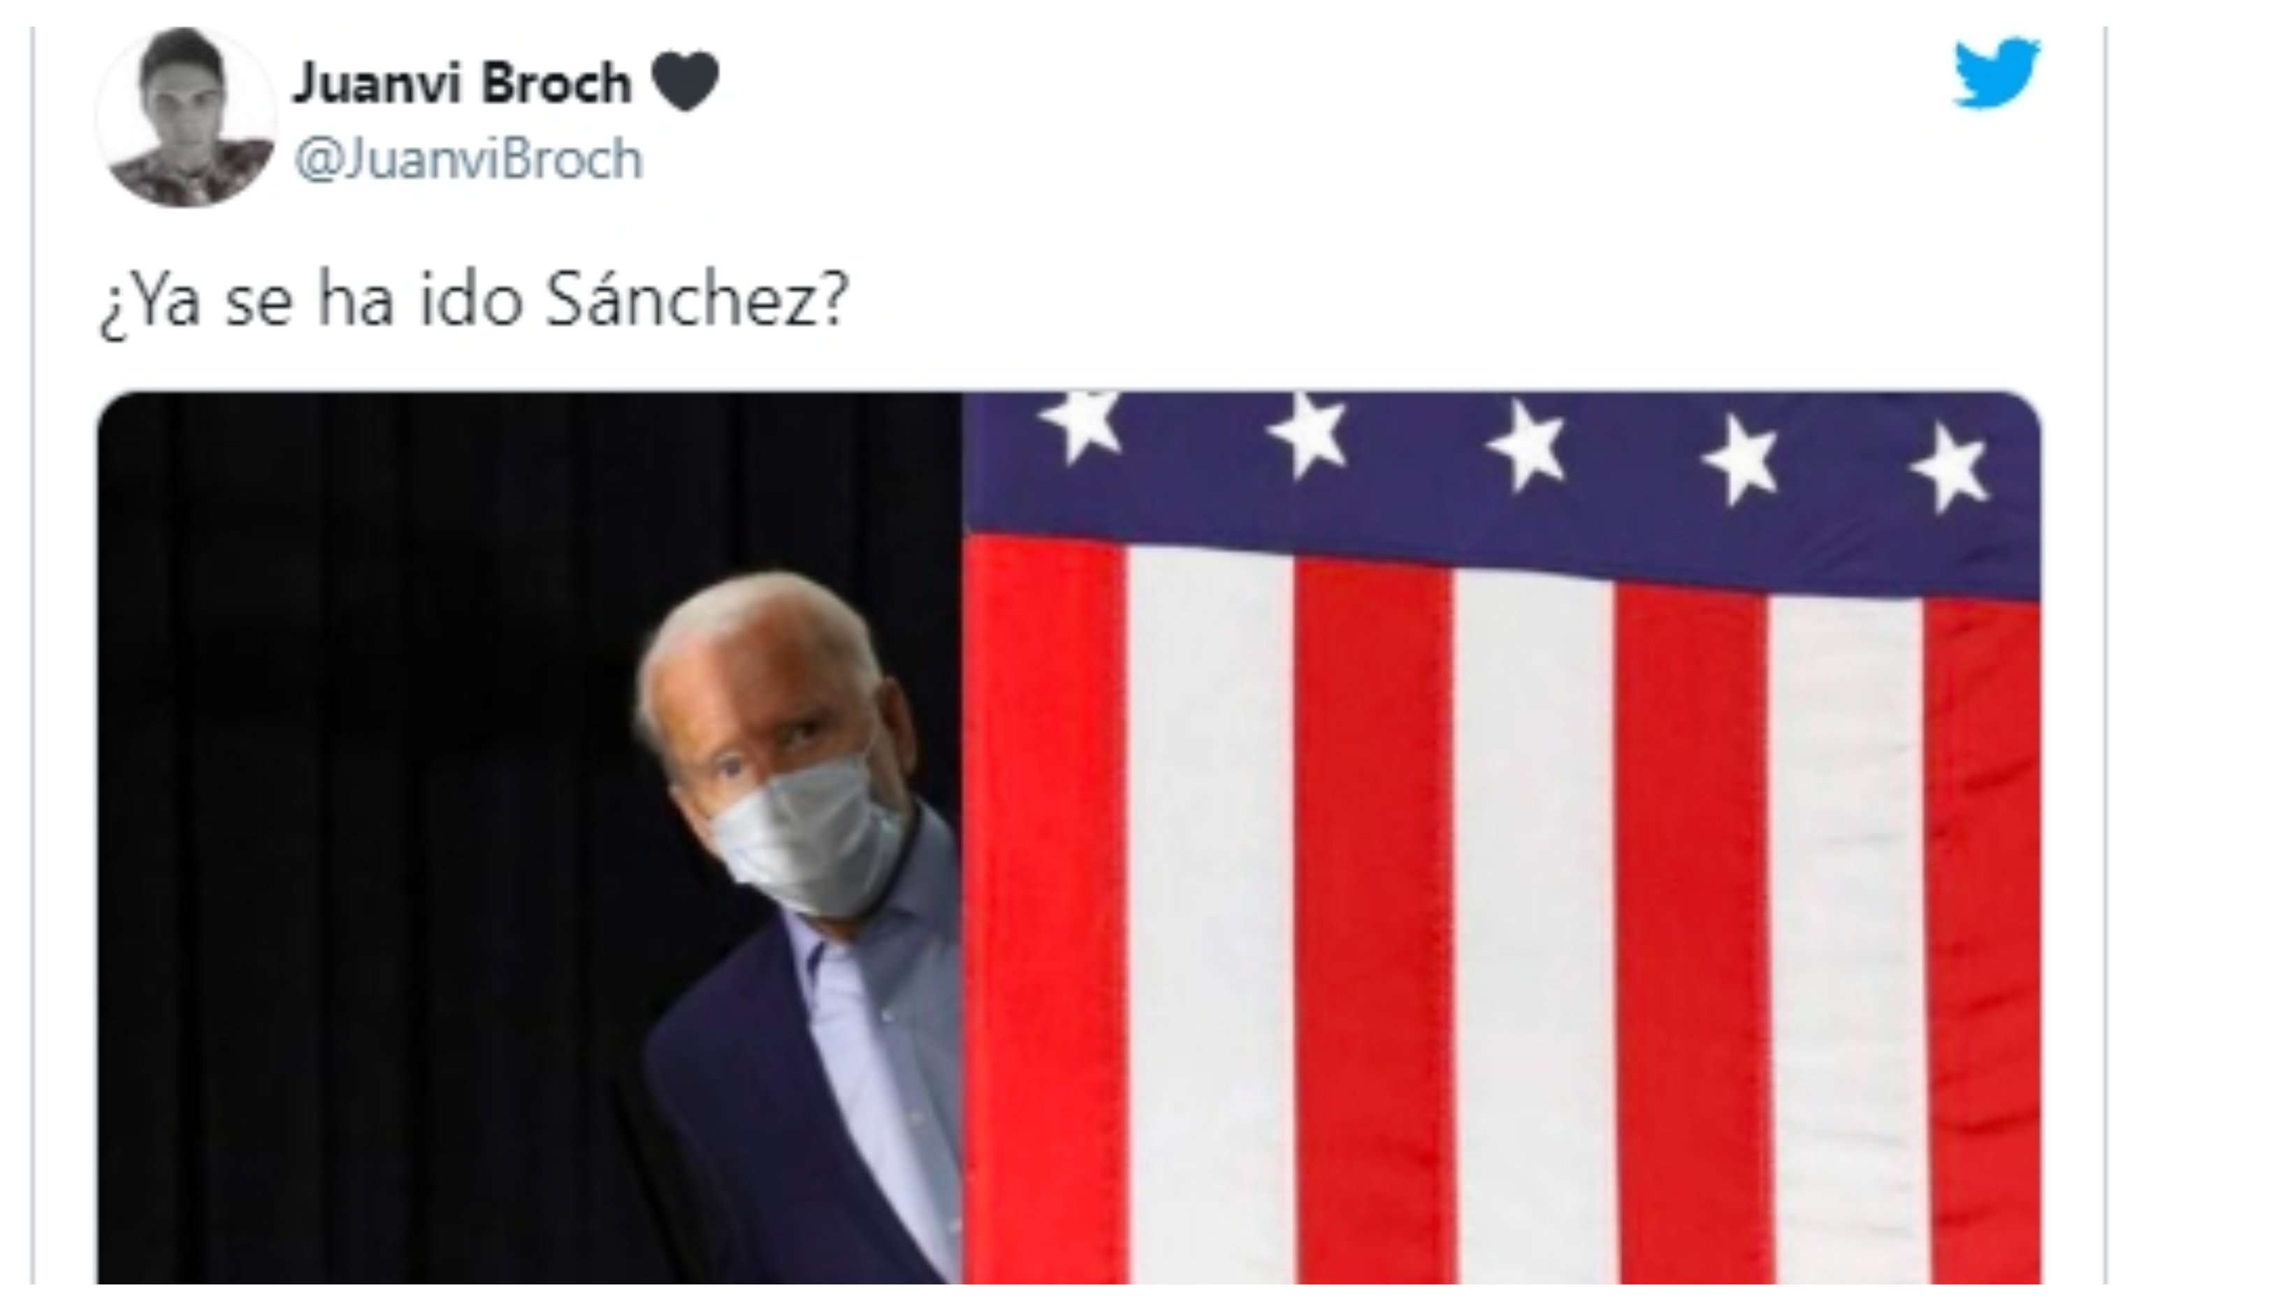
Task: Click the blue star band of the flag
Action: pos(1502,486)
